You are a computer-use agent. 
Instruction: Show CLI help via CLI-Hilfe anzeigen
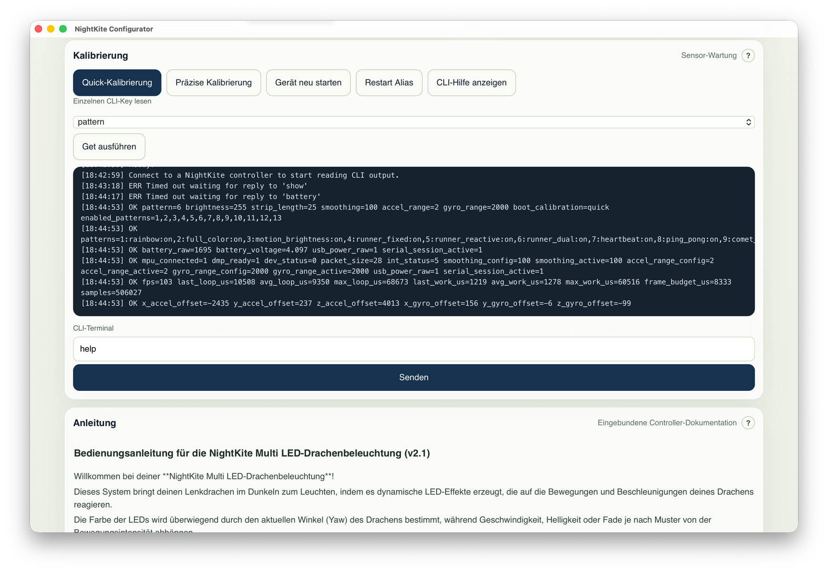471,82
